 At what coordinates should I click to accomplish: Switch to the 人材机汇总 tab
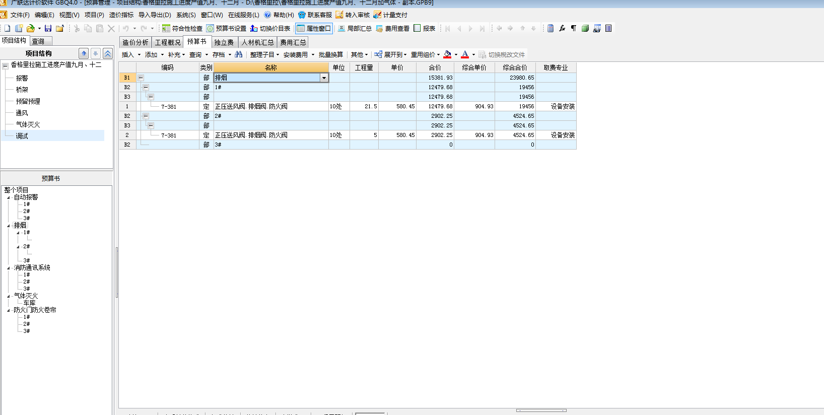[x=257, y=42]
